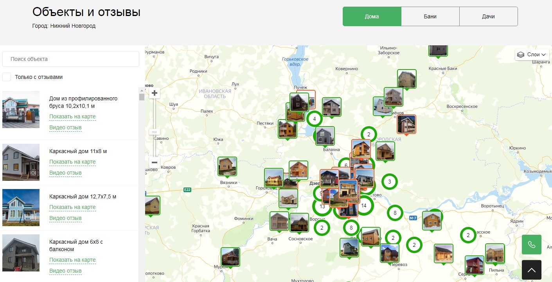552x282 pixels.
Task: Select the Дома tab
Action: coord(372,16)
